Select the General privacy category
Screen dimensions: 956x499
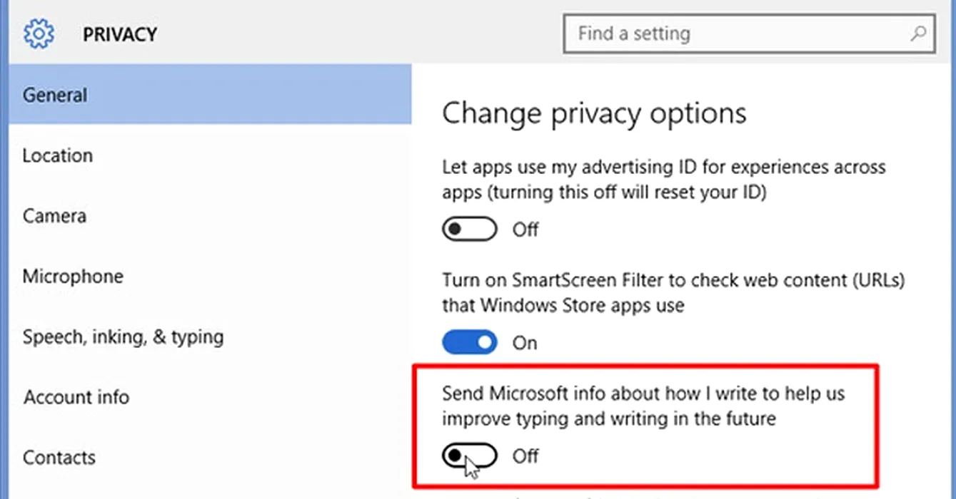210,95
